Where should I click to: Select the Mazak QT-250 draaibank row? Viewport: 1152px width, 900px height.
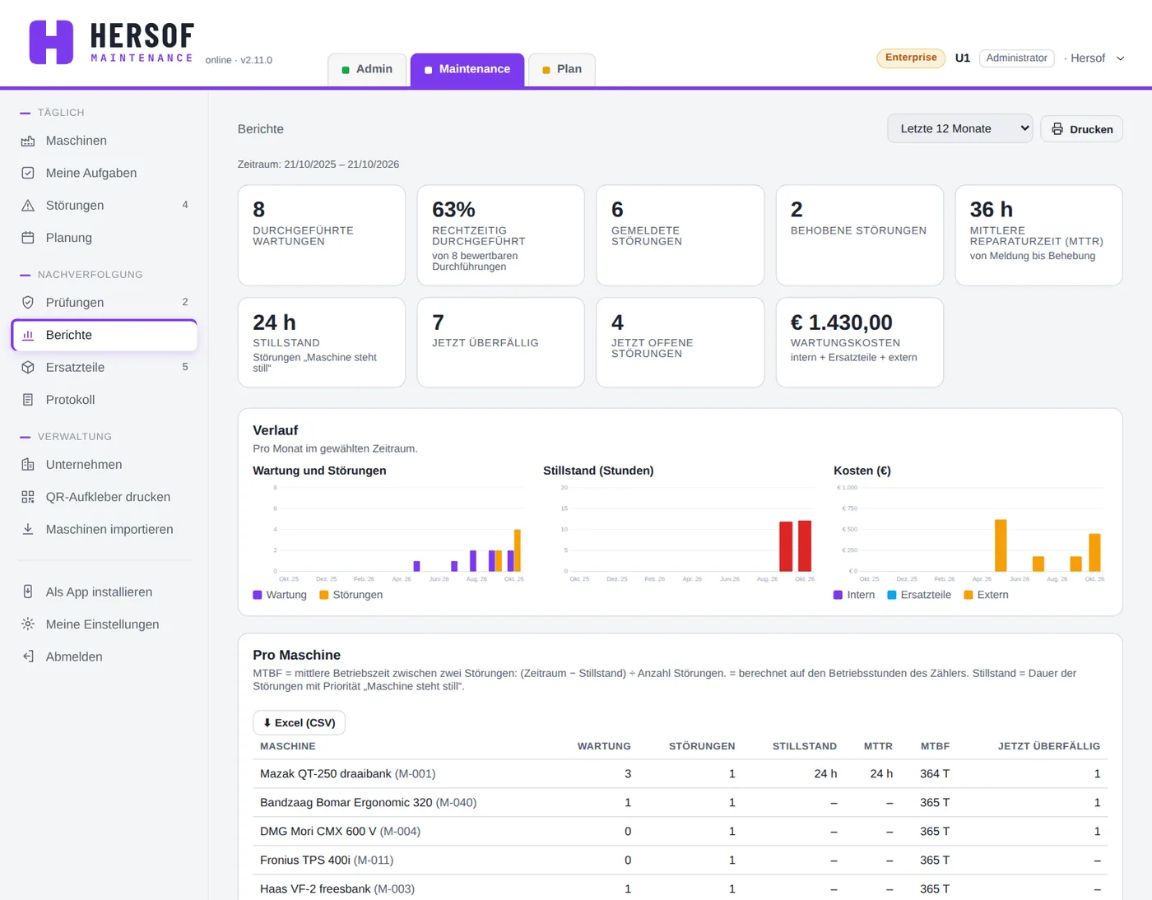pyautogui.click(x=680, y=773)
